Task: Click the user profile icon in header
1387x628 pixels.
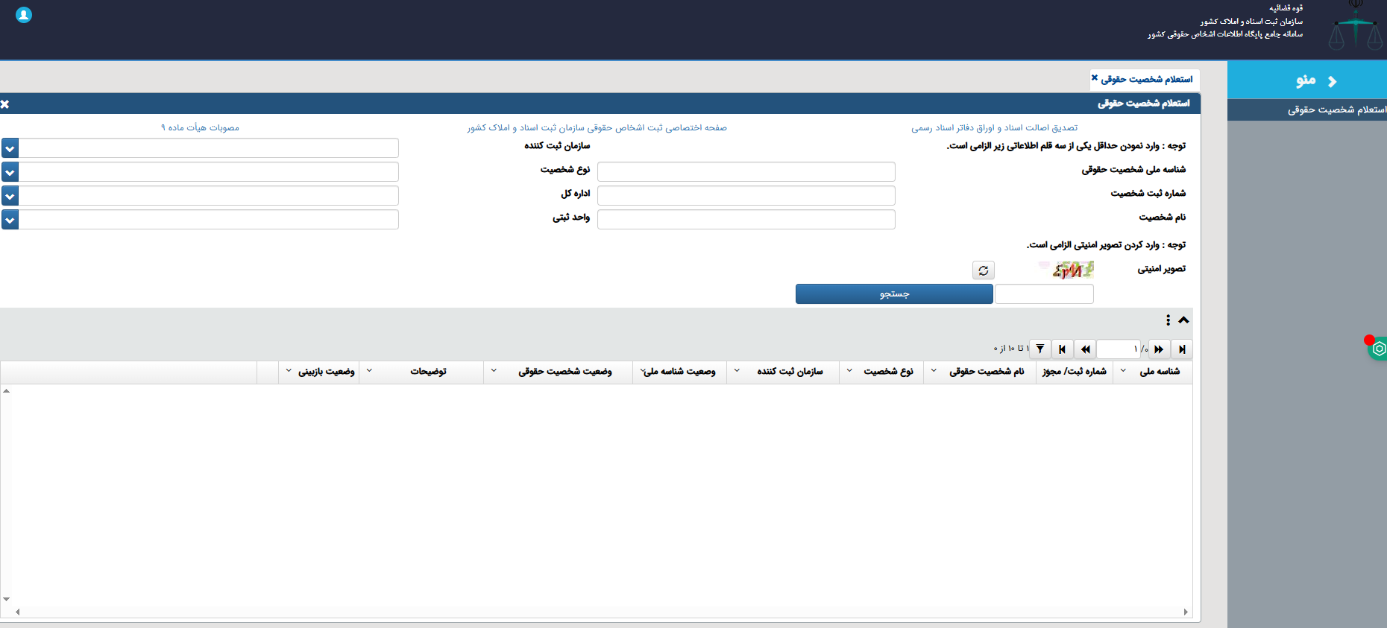Action: coord(24,15)
